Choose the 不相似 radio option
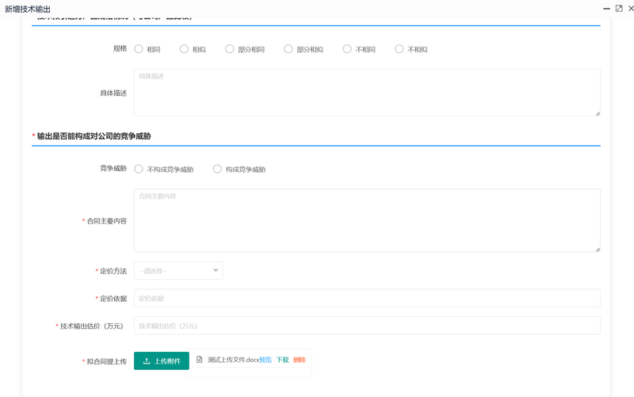This screenshot has width=634, height=397. click(x=399, y=49)
